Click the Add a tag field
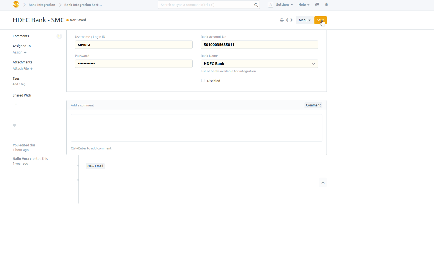The height and width of the screenshot is (260, 434). [20, 84]
